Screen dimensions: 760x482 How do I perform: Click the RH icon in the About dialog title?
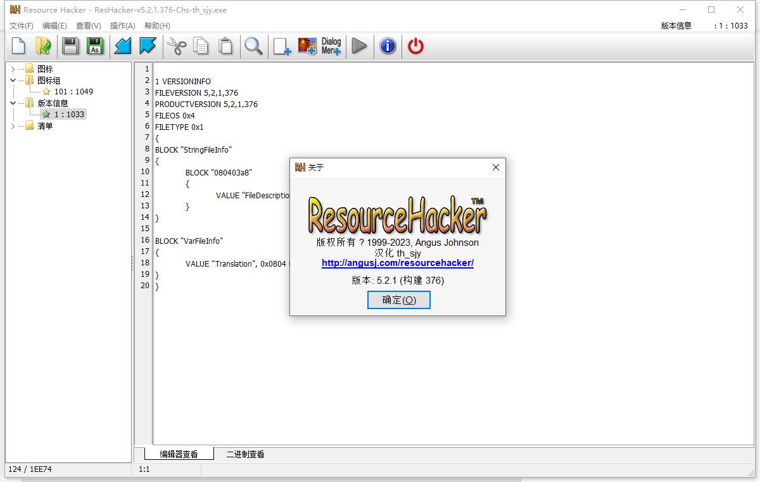300,167
